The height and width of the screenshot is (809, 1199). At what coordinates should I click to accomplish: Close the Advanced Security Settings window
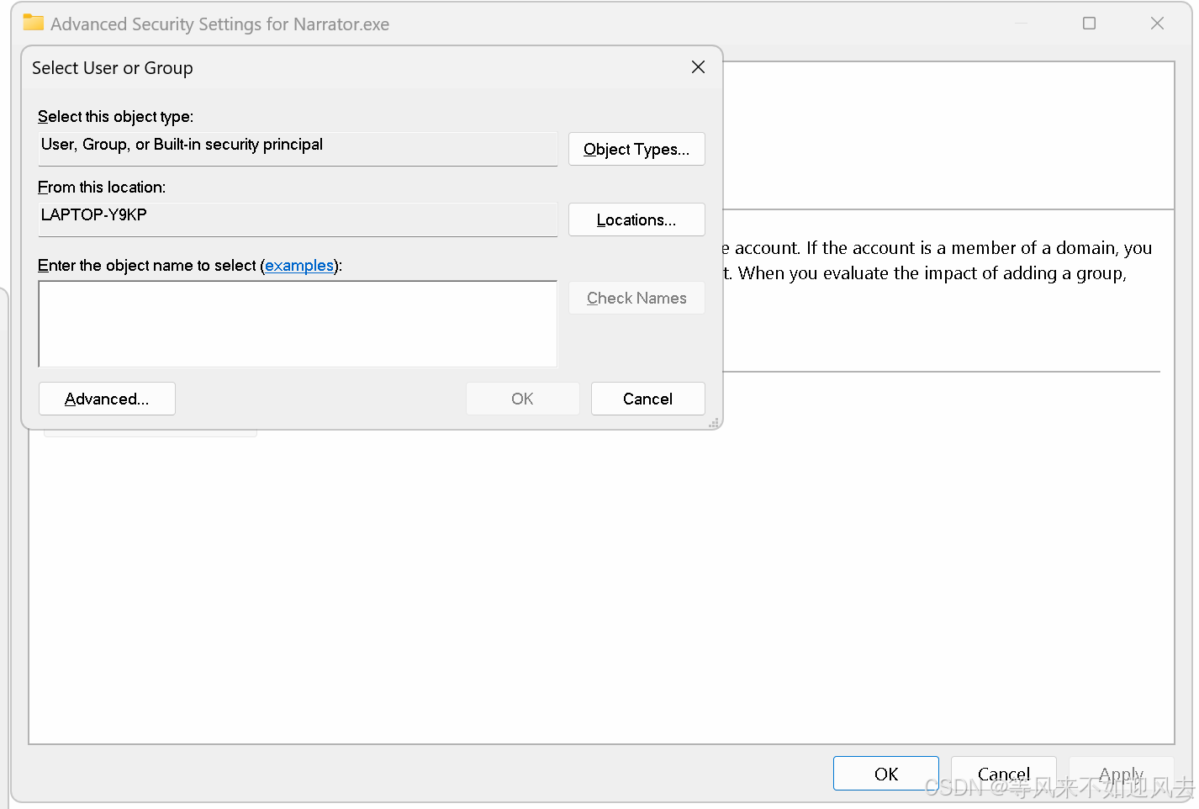point(1157,24)
